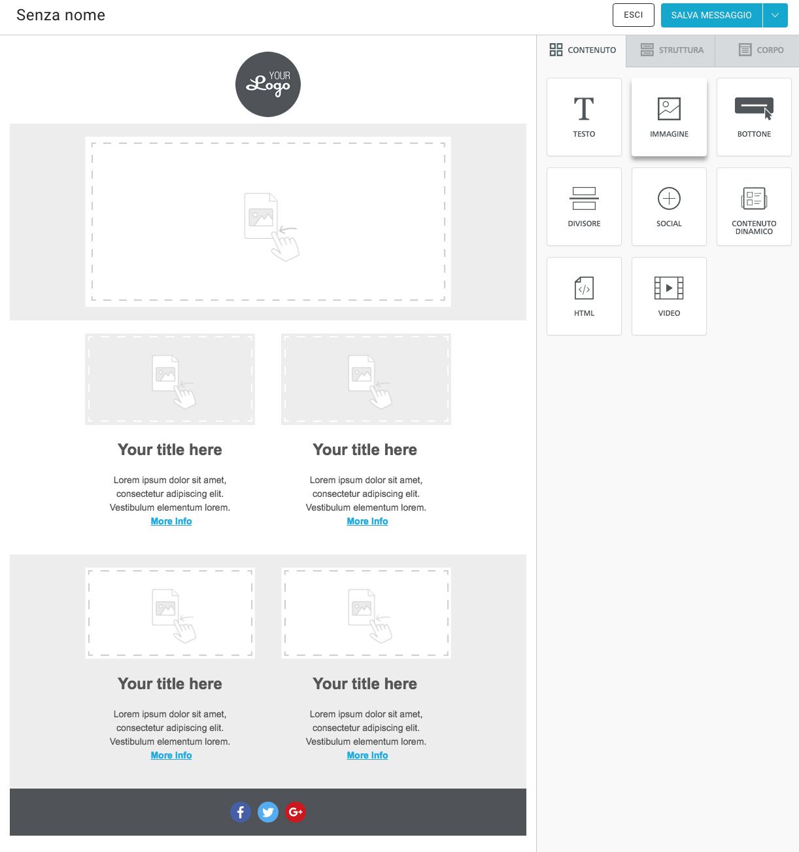The image size is (799, 852).
Task: Click left image placeholder in white section
Action: point(170,379)
